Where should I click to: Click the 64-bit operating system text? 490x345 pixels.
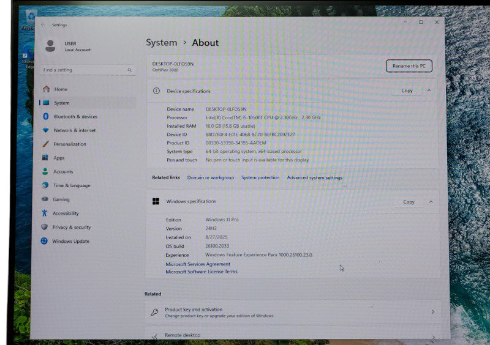(x=254, y=151)
